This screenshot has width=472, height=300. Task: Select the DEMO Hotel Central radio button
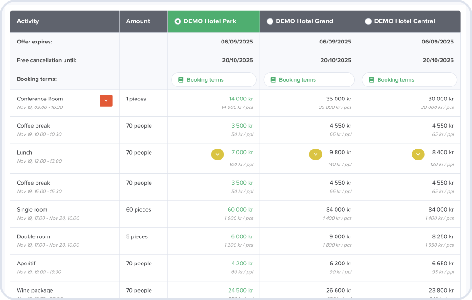tap(368, 21)
